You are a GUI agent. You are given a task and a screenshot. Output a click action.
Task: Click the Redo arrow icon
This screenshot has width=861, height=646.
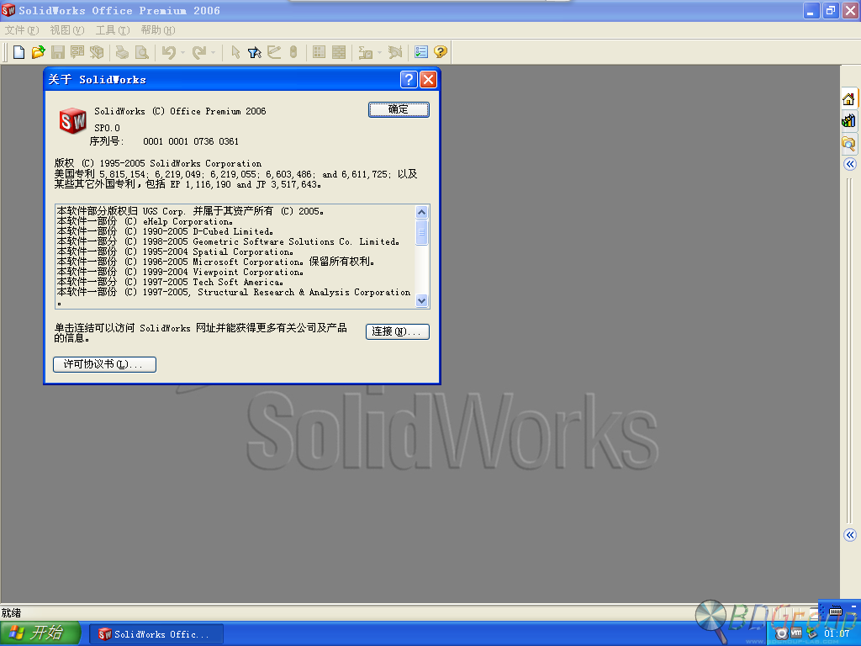pos(198,52)
